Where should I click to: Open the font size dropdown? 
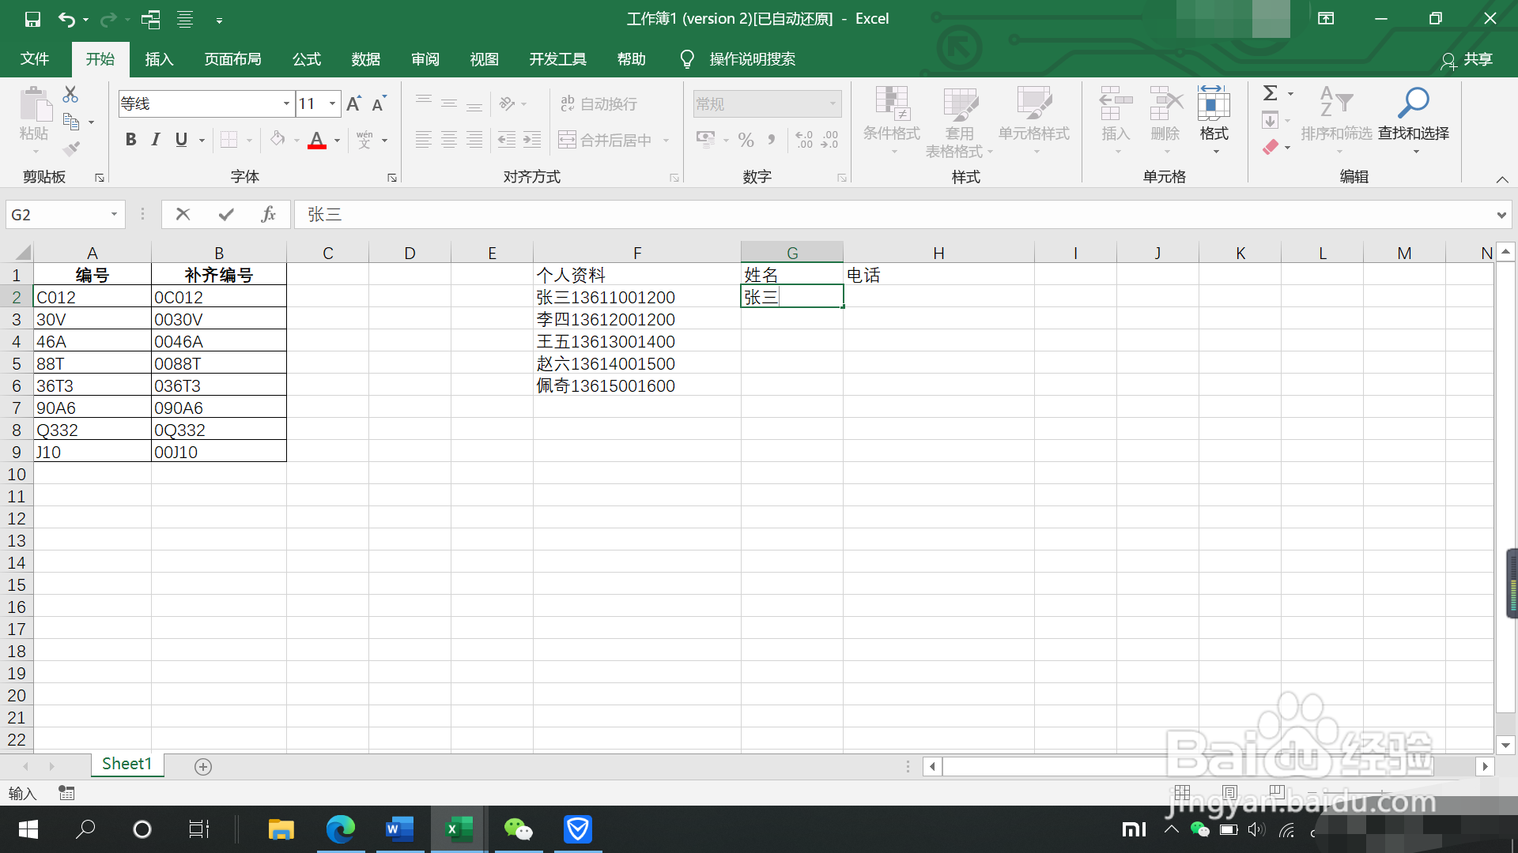click(x=333, y=103)
